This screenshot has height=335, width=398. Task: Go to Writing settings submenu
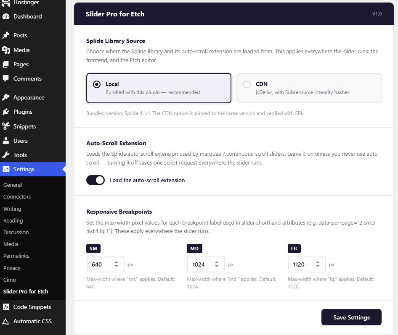12,209
